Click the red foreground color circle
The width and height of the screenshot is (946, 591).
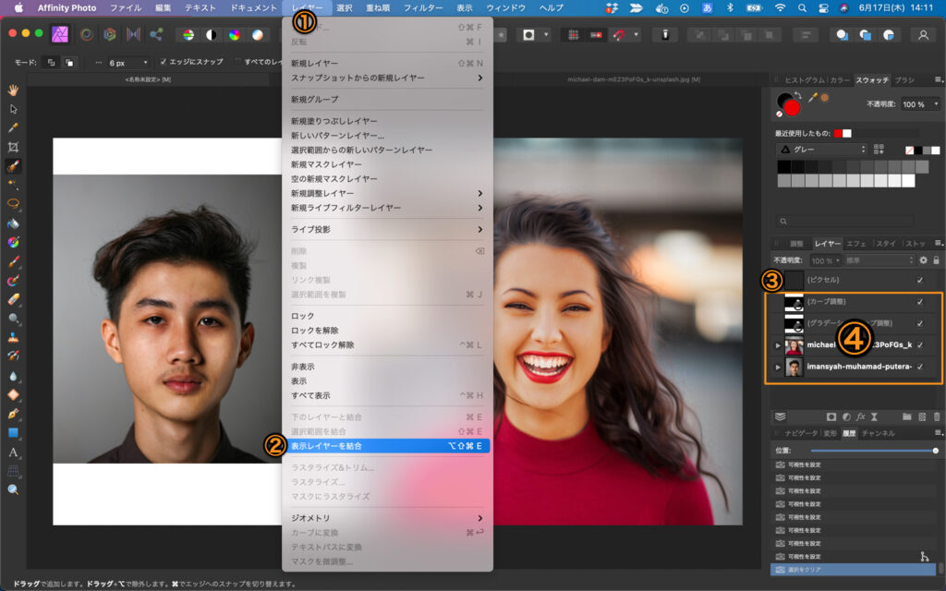[792, 108]
